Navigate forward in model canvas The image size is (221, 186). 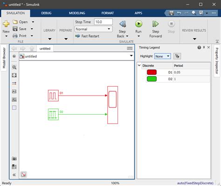[x=23, y=48]
